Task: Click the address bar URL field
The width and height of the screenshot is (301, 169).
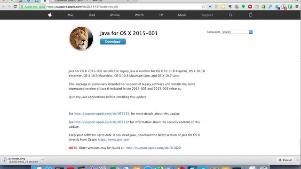Action: (112, 7)
